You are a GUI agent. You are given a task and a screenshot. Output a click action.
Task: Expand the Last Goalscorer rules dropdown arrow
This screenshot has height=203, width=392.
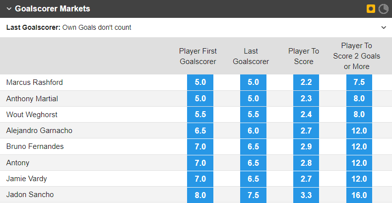pos(383,28)
